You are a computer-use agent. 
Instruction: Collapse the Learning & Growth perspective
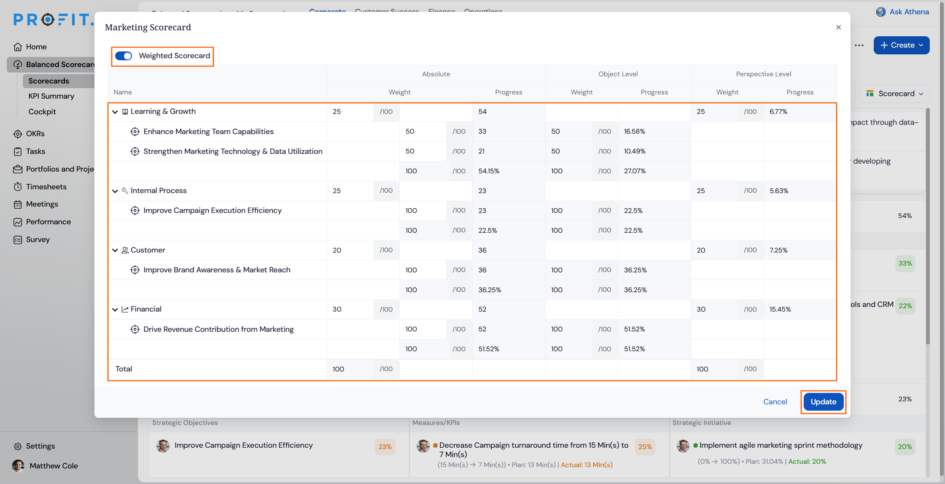115,112
